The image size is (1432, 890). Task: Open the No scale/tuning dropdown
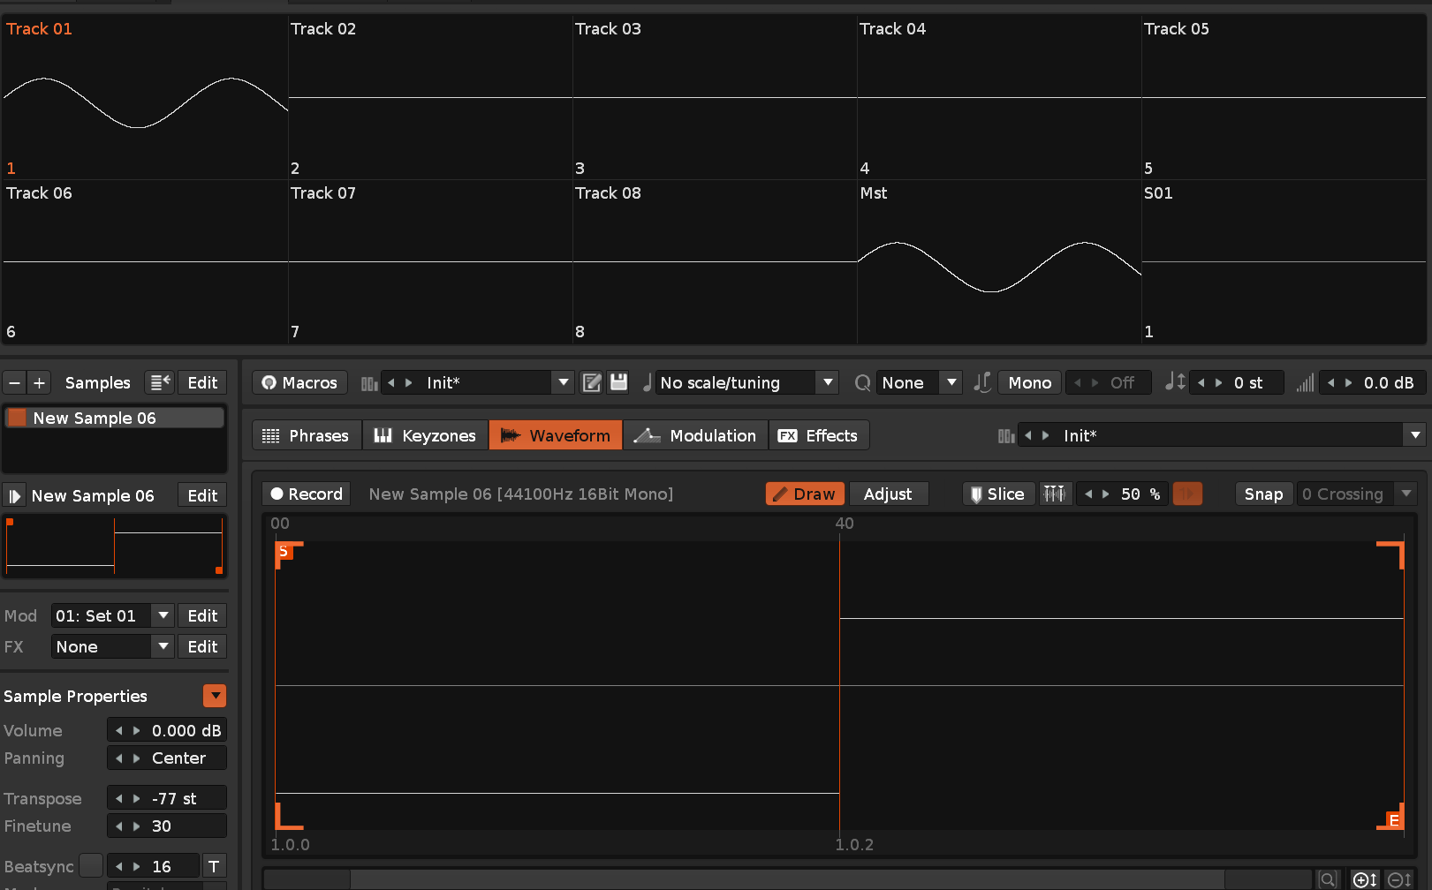(828, 382)
